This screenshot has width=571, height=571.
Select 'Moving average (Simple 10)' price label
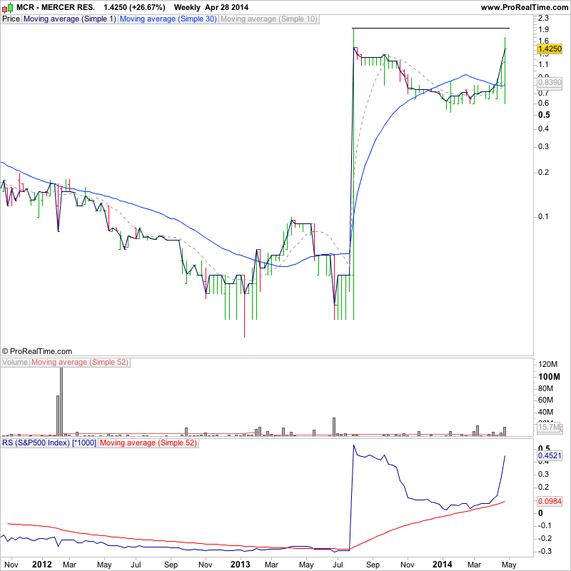click(269, 19)
